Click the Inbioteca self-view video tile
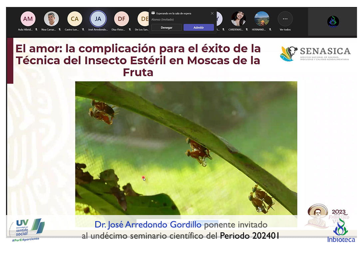 [x=333, y=22]
